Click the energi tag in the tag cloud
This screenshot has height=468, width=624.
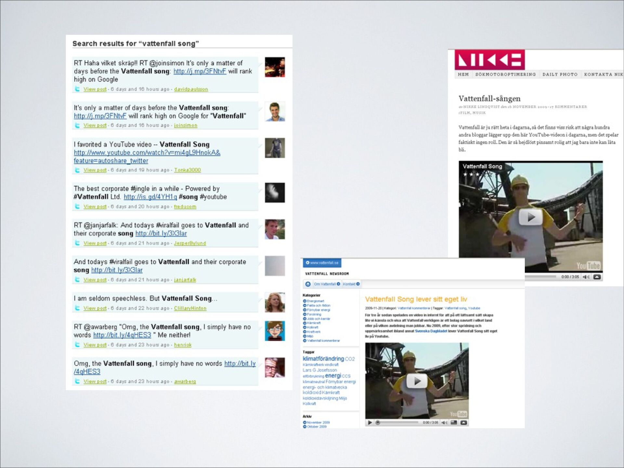click(x=333, y=376)
